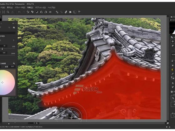Click the toolbar icon right of rotate-right

[50, 12]
